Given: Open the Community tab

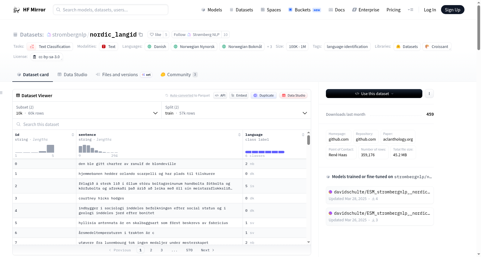Looking at the screenshot, I should 179,75.
